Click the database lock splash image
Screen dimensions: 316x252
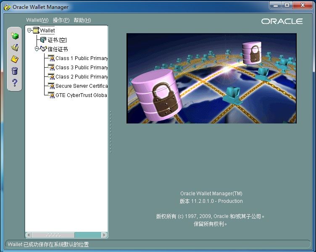[x=211, y=78]
